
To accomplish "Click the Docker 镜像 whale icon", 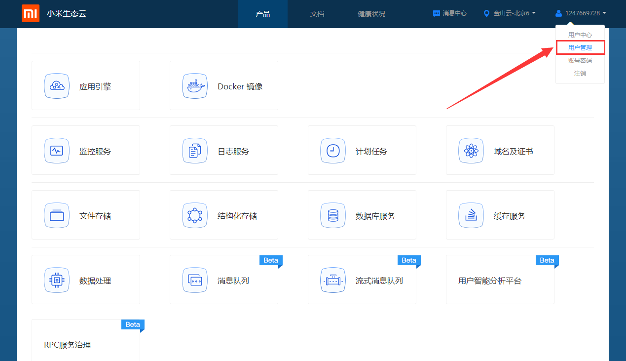I will (x=195, y=86).
